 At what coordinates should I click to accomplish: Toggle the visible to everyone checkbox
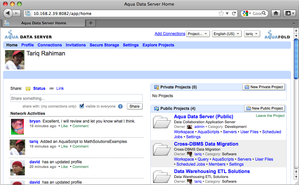pos(82,106)
